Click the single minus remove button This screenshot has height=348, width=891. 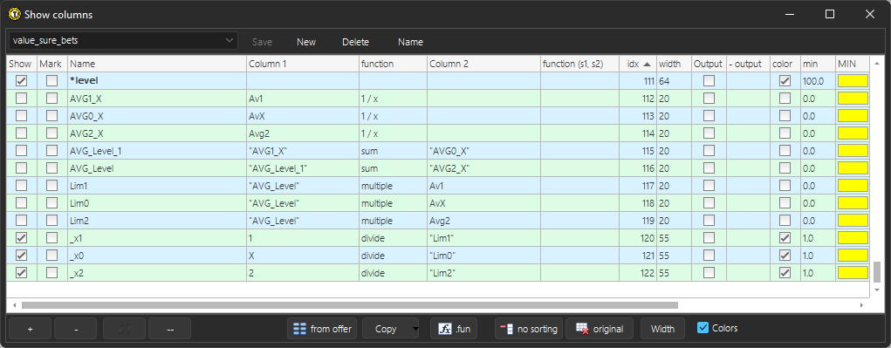coord(77,329)
